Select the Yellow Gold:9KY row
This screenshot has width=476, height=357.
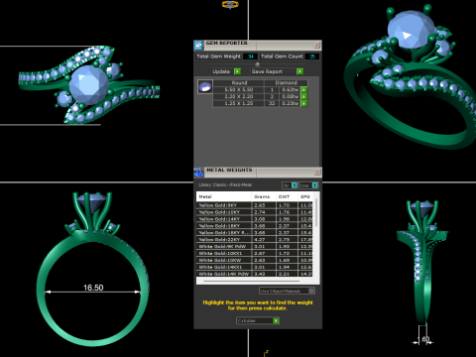click(x=255, y=205)
